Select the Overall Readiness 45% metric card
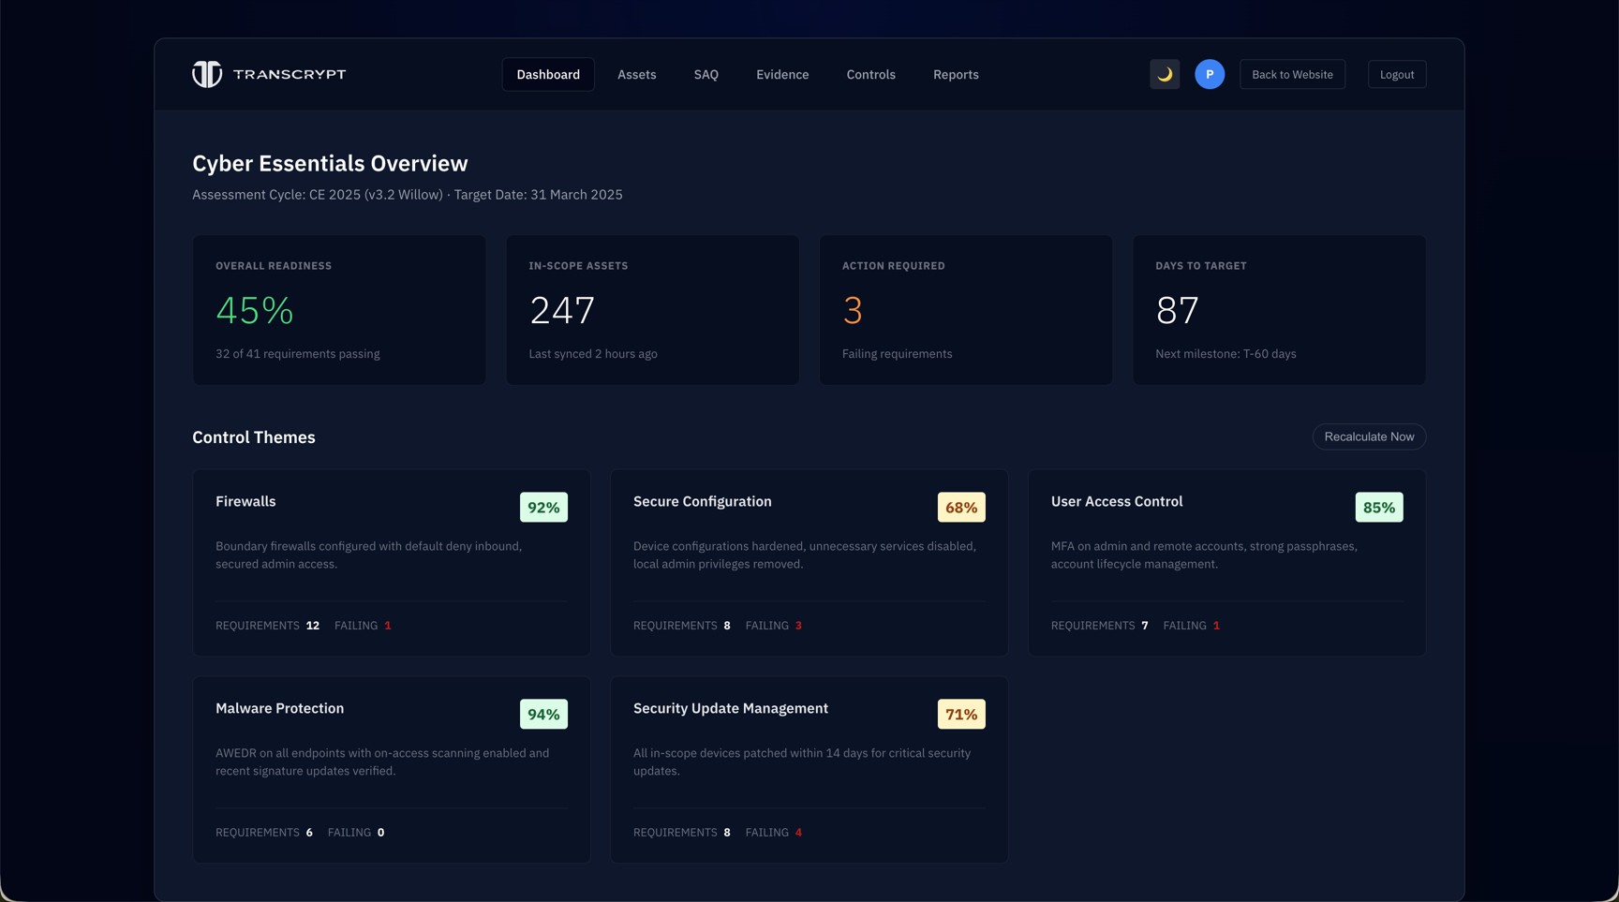The width and height of the screenshot is (1619, 902). click(339, 310)
